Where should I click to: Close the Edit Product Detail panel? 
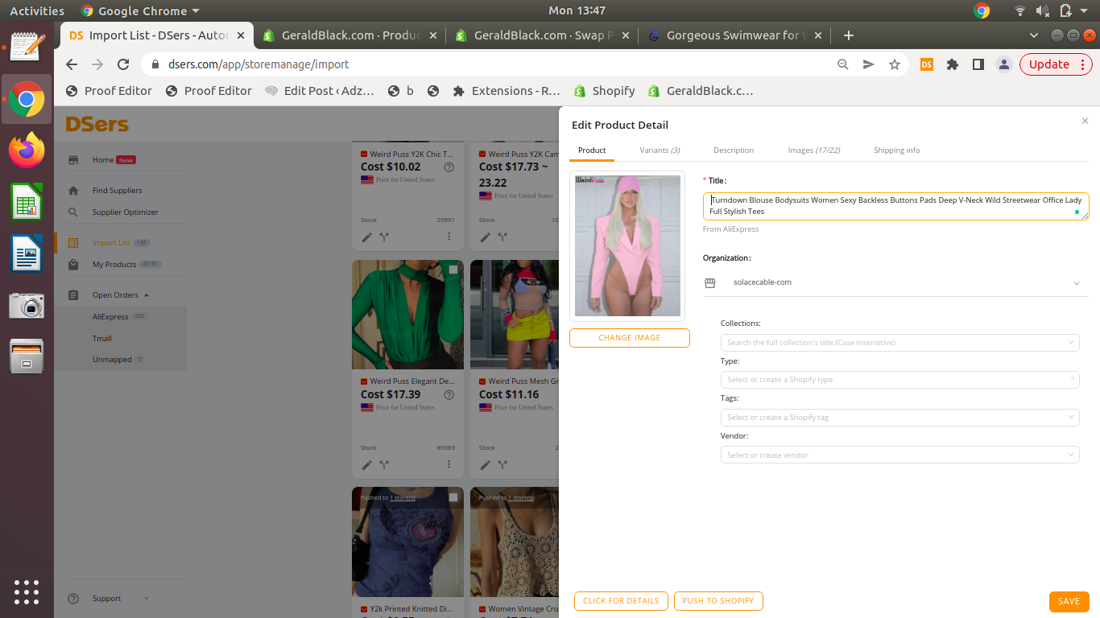click(x=1085, y=121)
